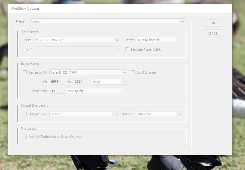245x170 pixels.
Task: Click the Photoshop group label
Action: pyautogui.click(x=28, y=129)
